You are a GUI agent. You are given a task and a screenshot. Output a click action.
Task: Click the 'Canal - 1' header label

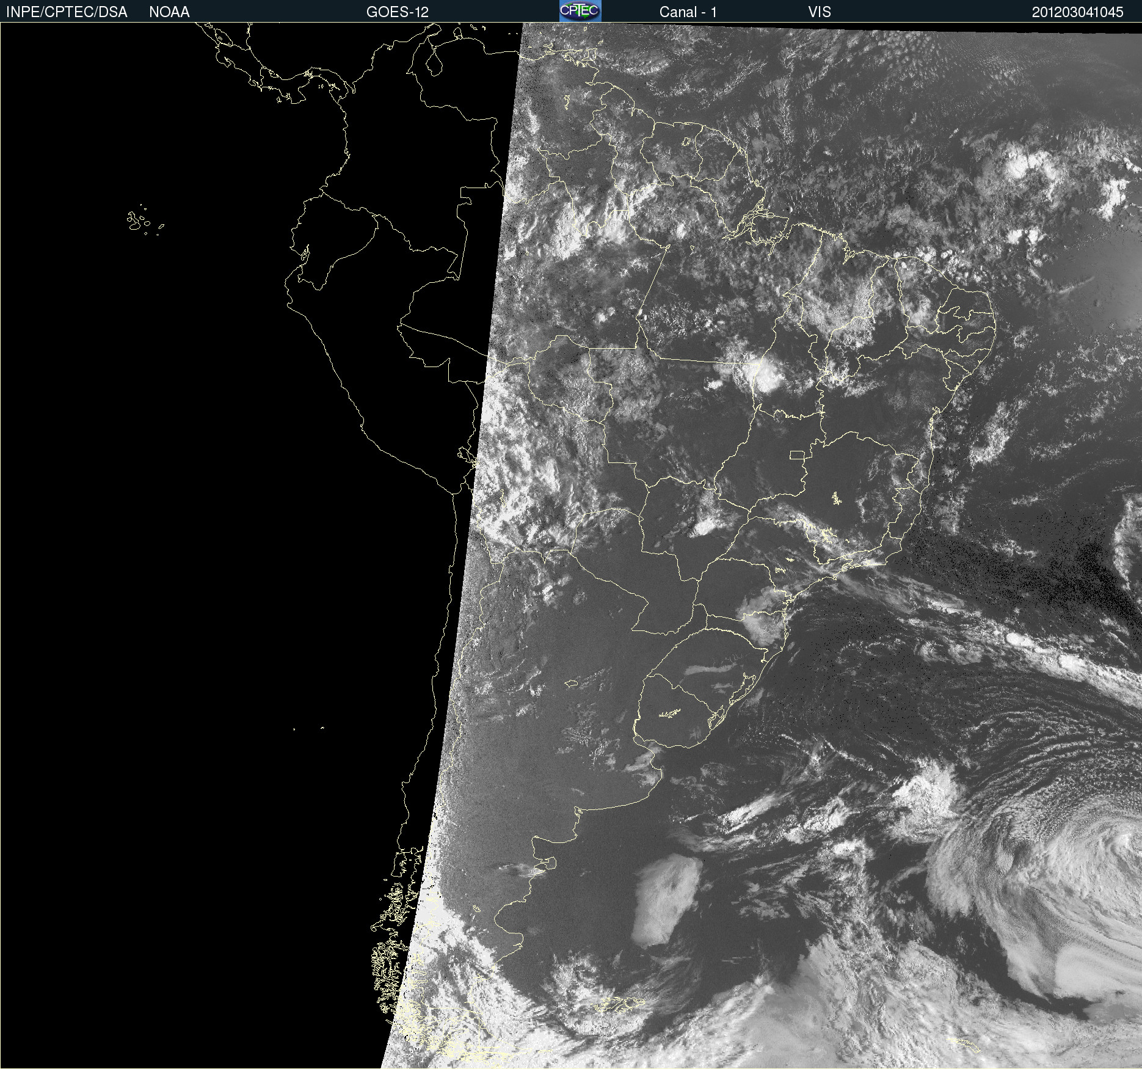tap(688, 12)
